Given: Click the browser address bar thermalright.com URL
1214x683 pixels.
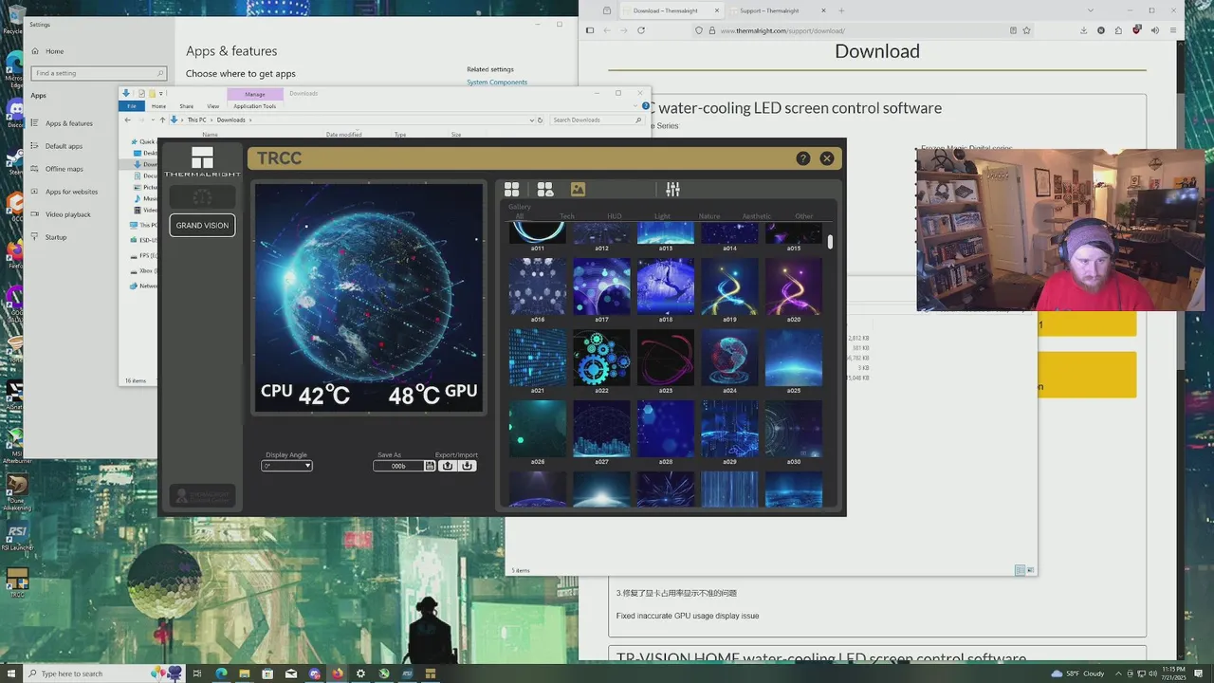Looking at the screenshot, I should coord(782,30).
